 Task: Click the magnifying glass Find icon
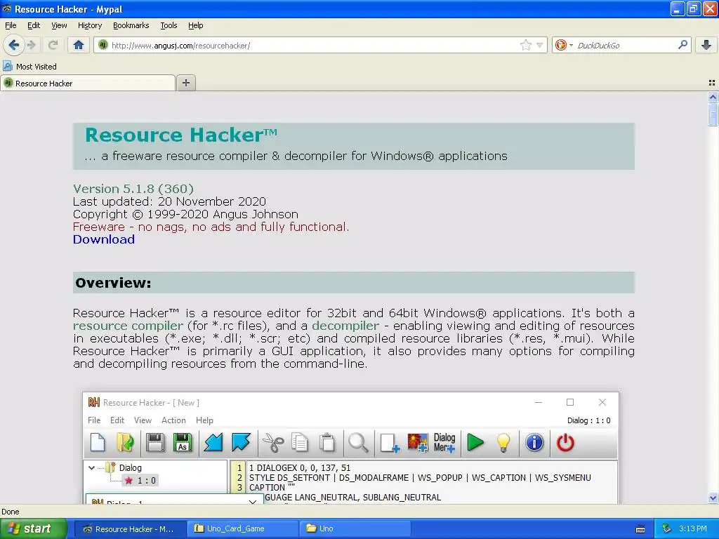click(x=358, y=443)
